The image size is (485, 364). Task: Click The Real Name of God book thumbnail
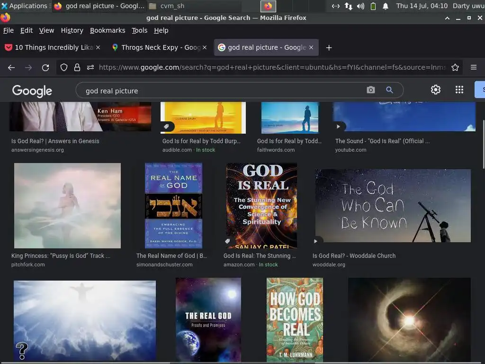pyautogui.click(x=173, y=206)
